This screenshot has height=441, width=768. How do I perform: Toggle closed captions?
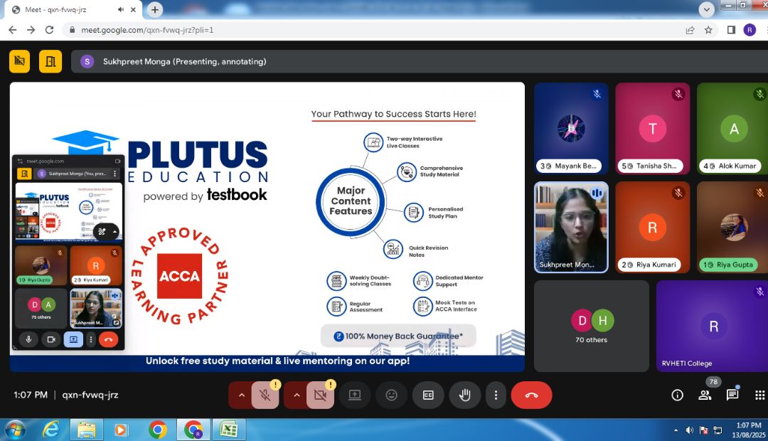click(x=428, y=395)
